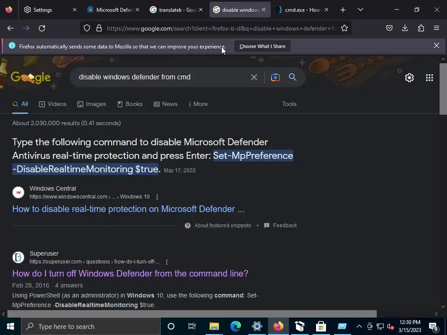Open the taskbar clock and date
Viewport: 447px width, 335px height.
409,326
